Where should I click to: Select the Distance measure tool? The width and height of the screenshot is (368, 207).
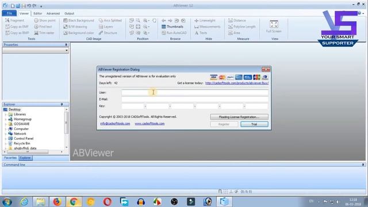tap(237, 21)
